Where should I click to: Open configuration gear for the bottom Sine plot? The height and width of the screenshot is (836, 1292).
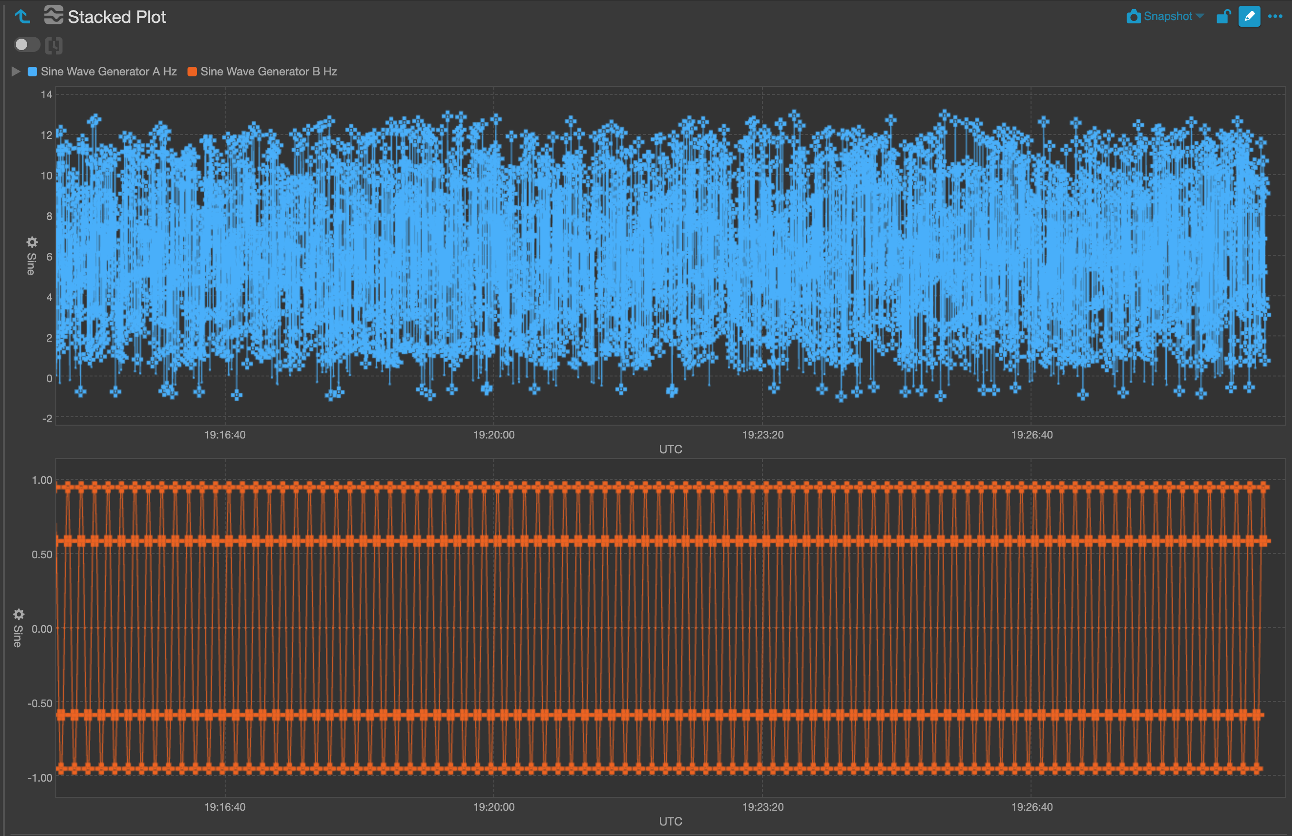point(19,615)
